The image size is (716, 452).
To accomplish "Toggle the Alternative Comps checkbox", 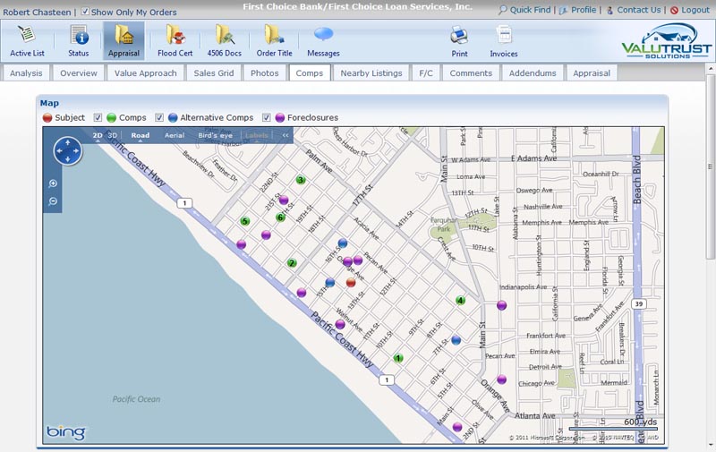I will 159,117.
